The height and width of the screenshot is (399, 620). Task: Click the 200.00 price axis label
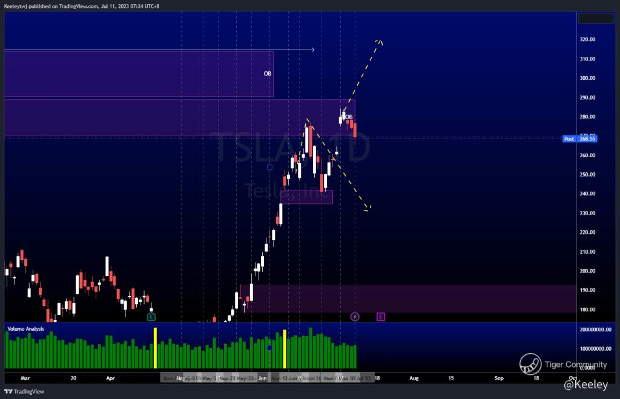(587, 271)
